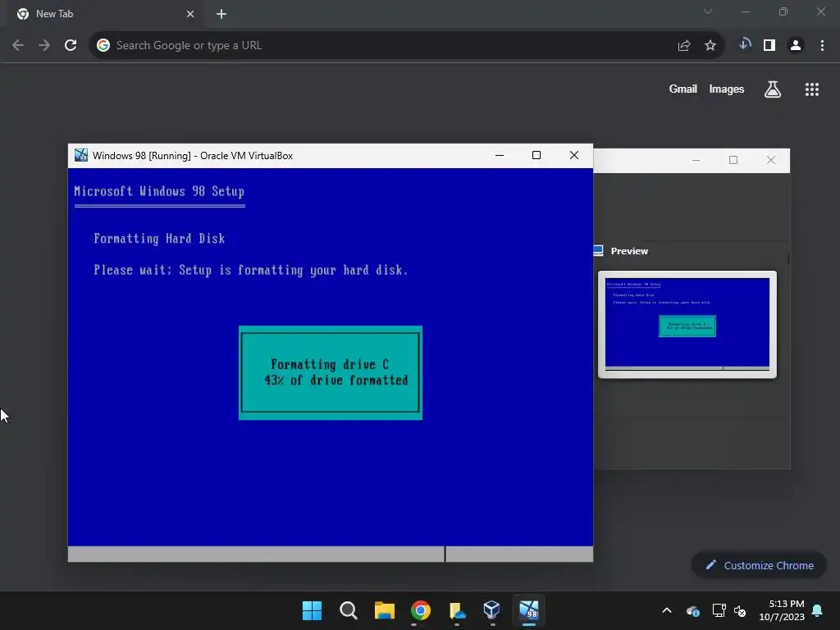This screenshot has width=840, height=630.
Task: Close the Windows 98 VM window
Action: tap(573, 155)
